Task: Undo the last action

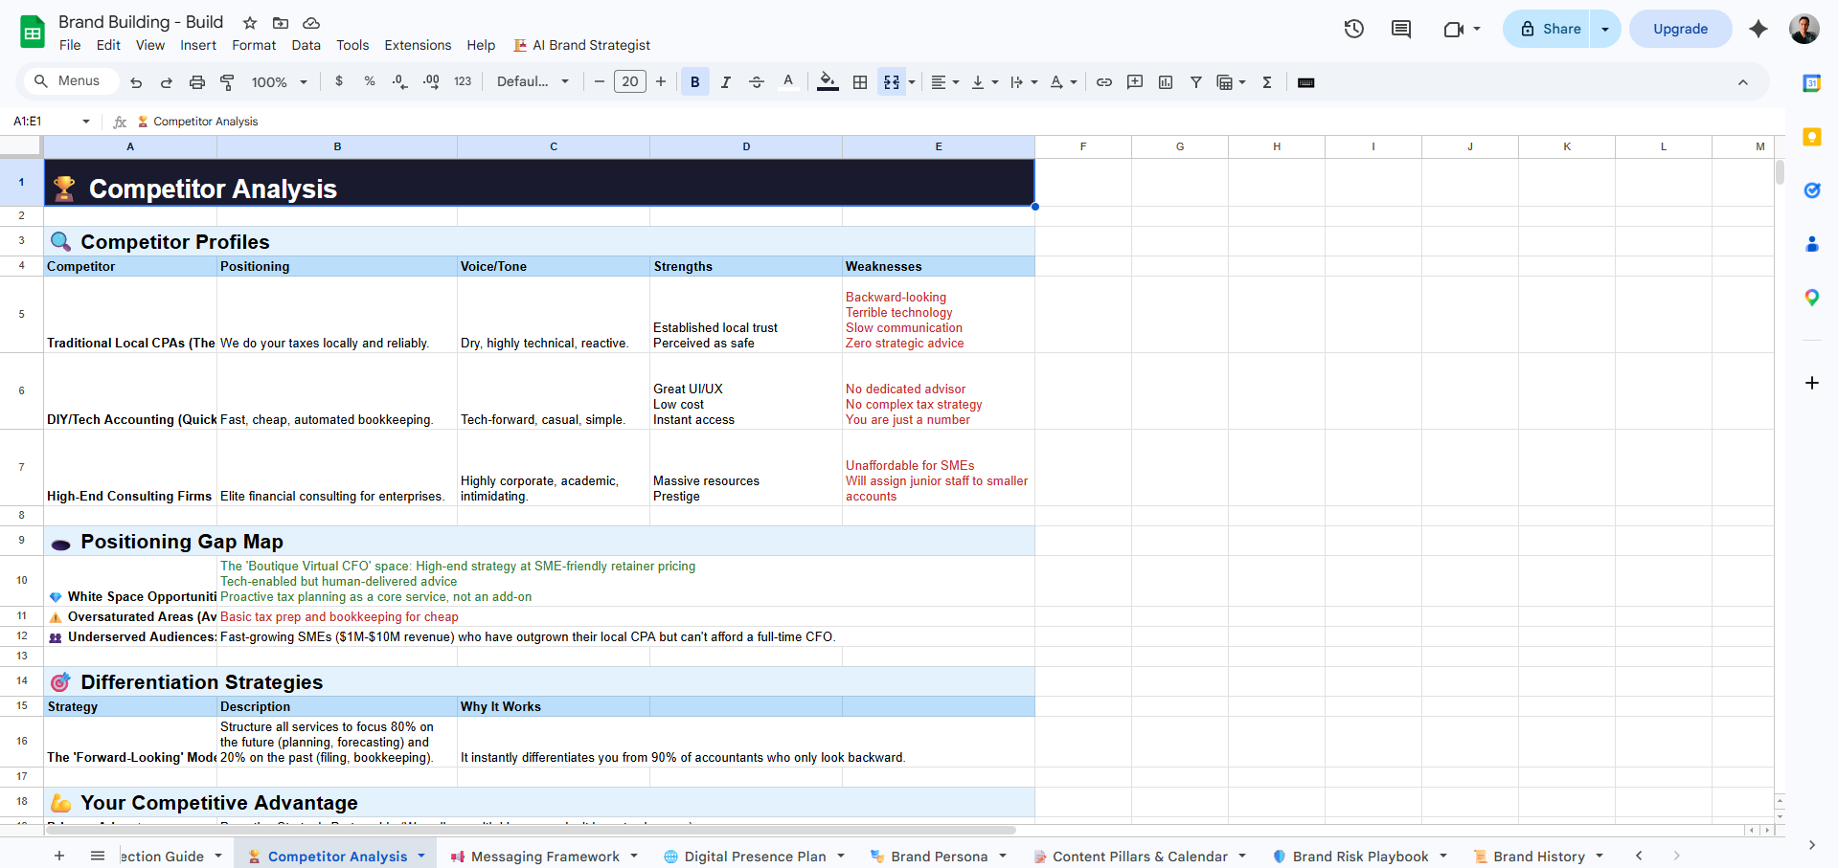Action: click(x=136, y=82)
